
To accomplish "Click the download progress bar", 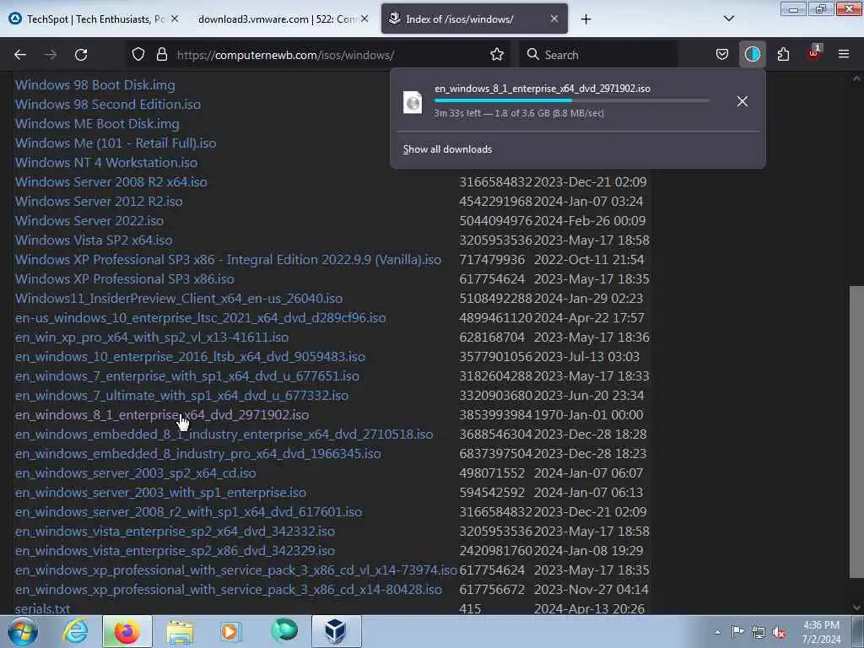I will pyautogui.click(x=571, y=101).
